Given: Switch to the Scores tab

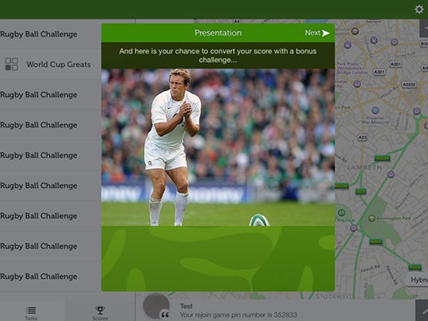Looking at the screenshot, I should pyautogui.click(x=100, y=312).
